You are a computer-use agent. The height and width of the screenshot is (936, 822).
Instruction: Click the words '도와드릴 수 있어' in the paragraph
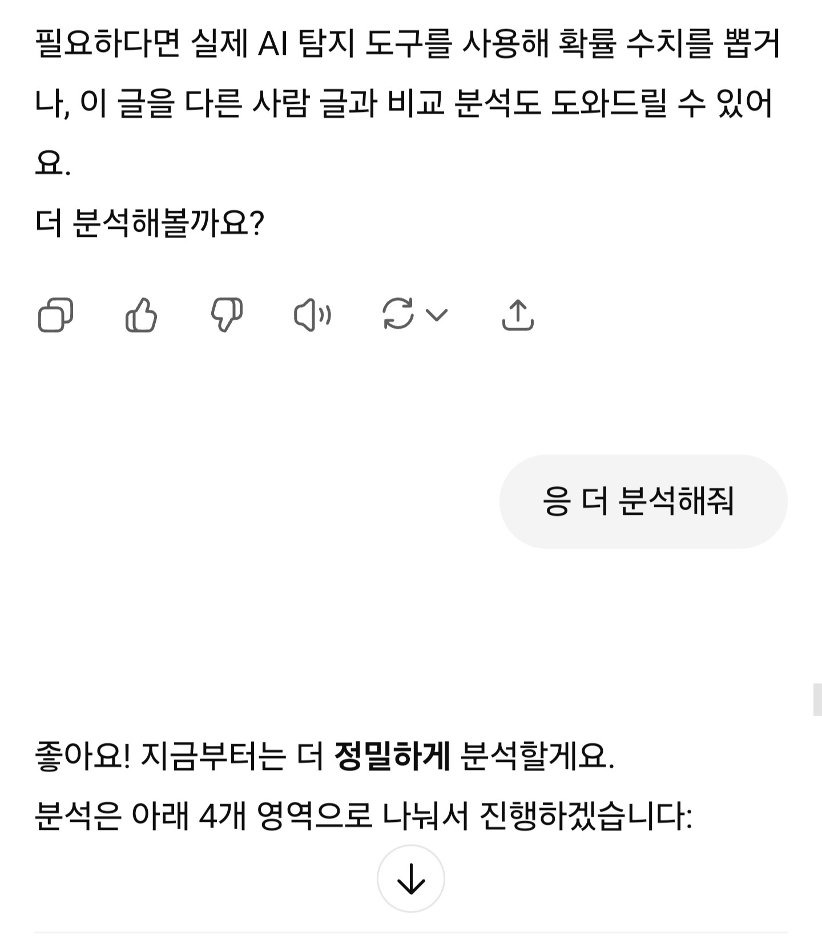tap(662, 104)
